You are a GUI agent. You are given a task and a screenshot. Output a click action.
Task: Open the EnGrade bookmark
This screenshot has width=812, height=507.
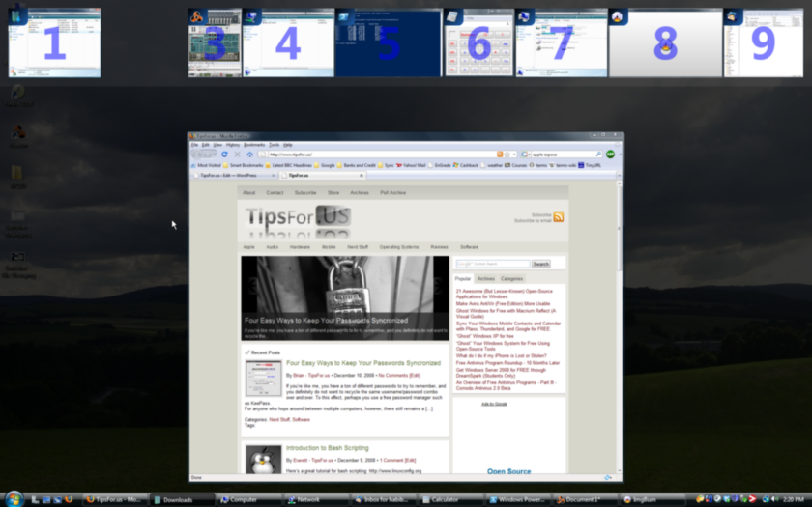pyautogui.click(x=439, y=165)
